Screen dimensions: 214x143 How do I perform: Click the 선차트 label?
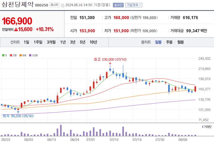(x=15, y=42)
